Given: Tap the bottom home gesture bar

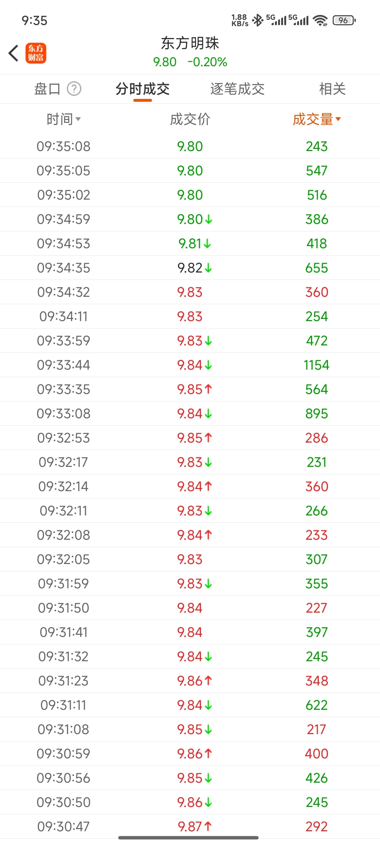Looking at the screenshot, I should tap(189, 838).
